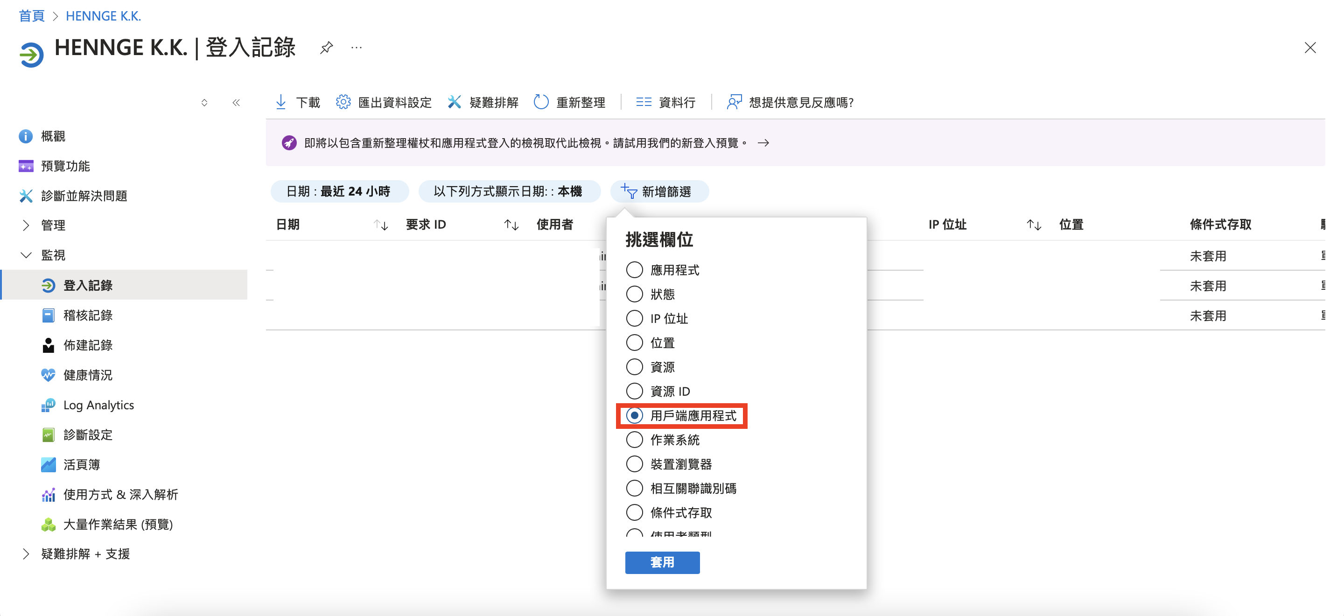The image size is (1344, 616).
Task: Click the refresh circular arrow icon
Action: coord(541,102)
